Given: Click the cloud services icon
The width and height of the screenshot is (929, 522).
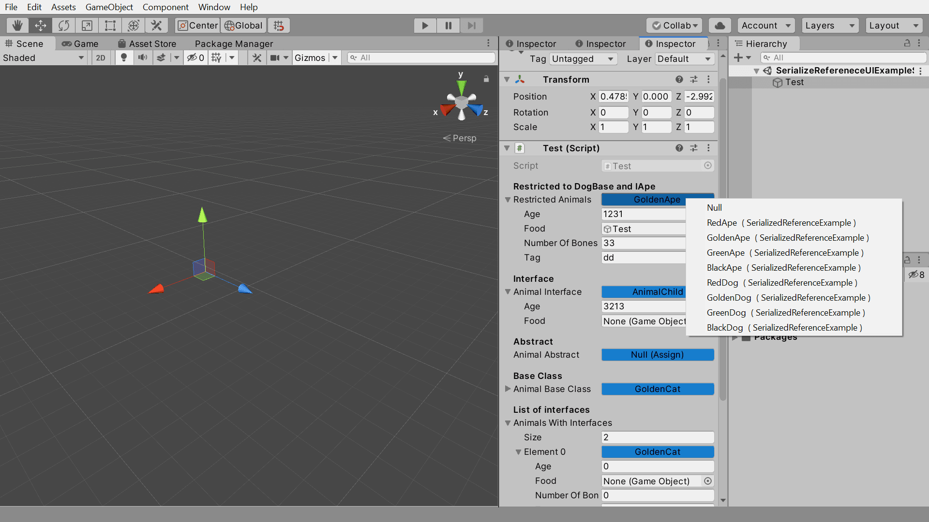Looking at the screenshot, I should [x=719, y=26].
